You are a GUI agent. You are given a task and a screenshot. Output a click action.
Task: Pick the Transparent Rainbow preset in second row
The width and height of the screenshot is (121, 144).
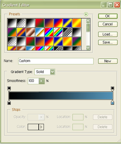coord(58,32)
